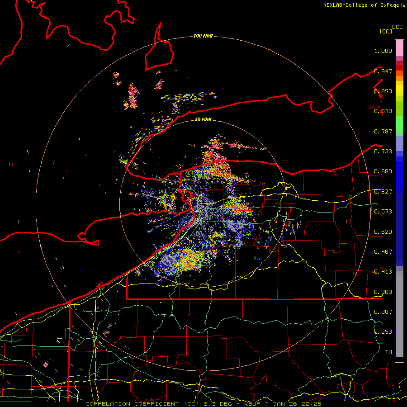Pick the 0.627 scale label

pos(383,192)
